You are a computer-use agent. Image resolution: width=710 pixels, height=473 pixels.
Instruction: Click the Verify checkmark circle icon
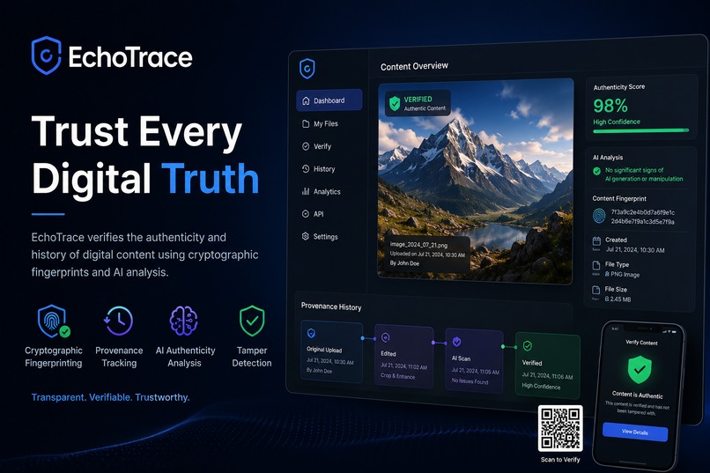coord(306,146)
